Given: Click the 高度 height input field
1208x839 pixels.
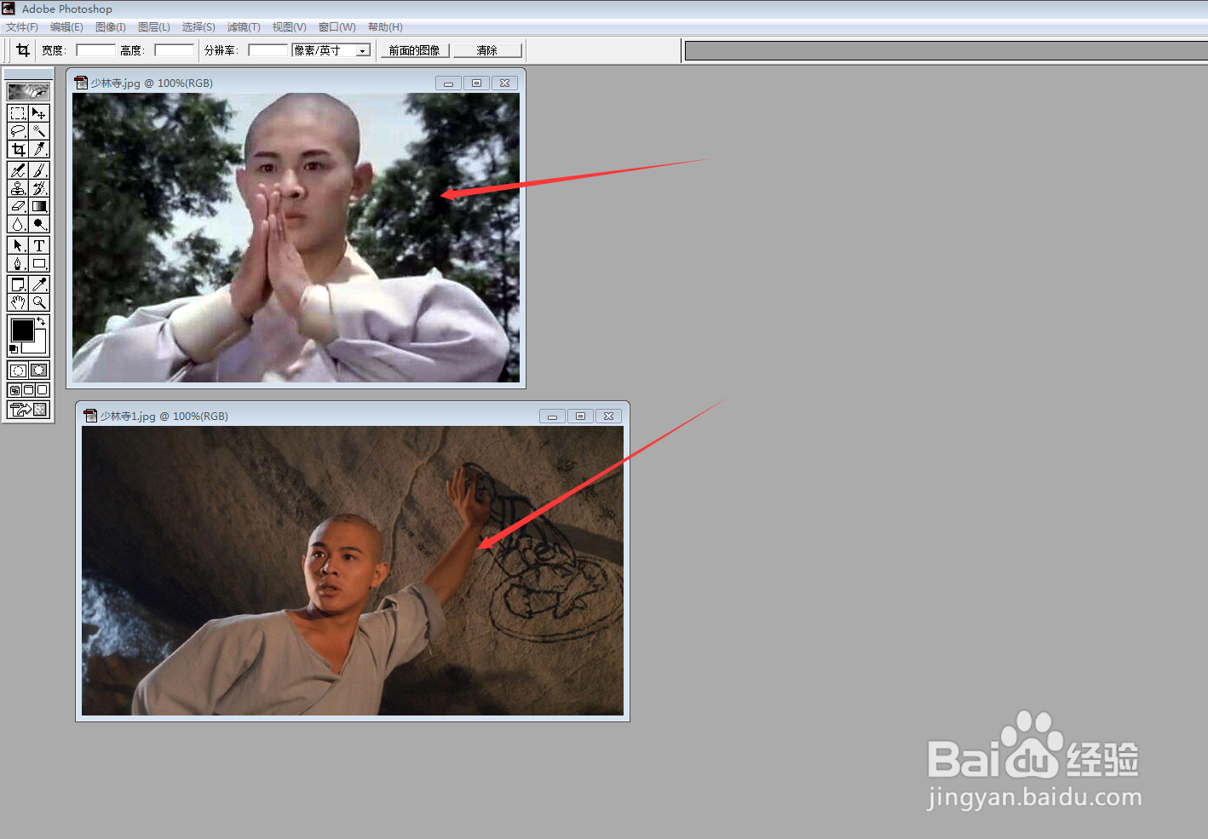Looking at the screenshot, I should click(x=174, y=50).
